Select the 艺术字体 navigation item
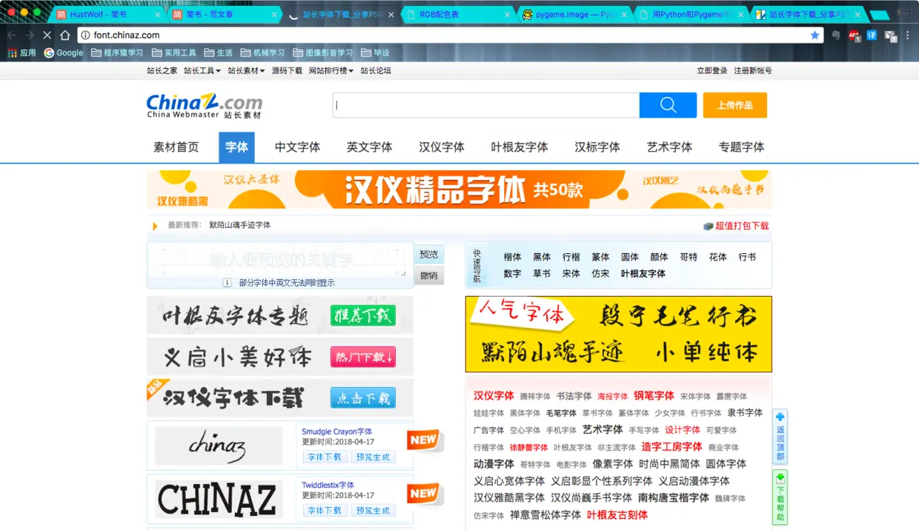The height and width of the screenshot is (530, 919). pyautogui.click(x=669, y=147)
